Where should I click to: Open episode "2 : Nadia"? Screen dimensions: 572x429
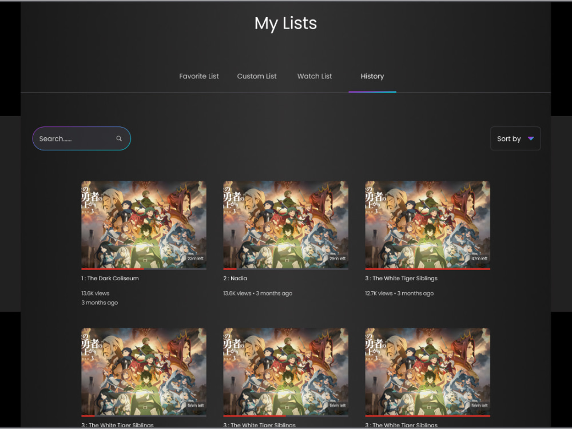click(235, 279)
